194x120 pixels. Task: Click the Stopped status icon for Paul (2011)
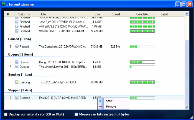pyautogui.click(x=17, y=98)
